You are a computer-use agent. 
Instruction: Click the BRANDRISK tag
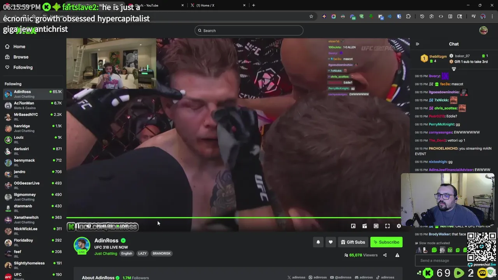click(161, 254)
